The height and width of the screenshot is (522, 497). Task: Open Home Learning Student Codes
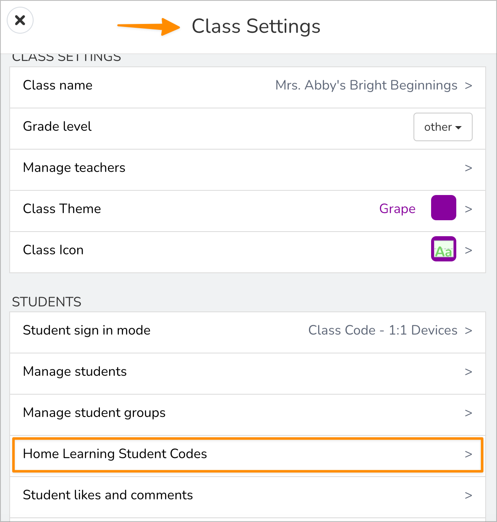[115, 454]
